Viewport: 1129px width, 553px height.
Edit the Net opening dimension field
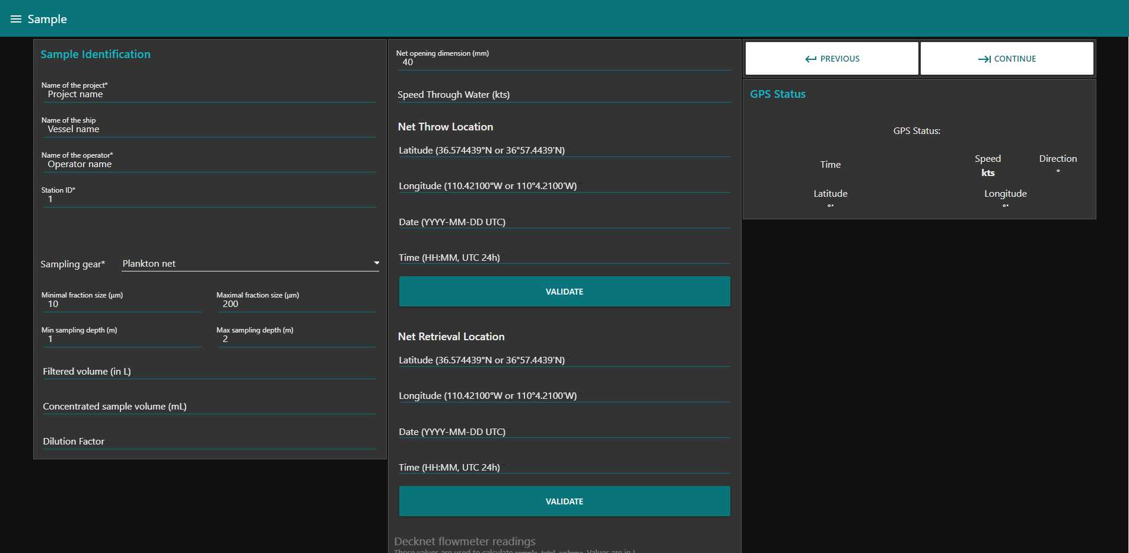564,63
